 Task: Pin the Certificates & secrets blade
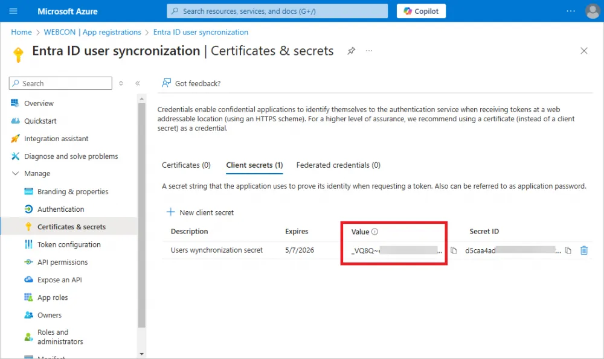[x=351, y=51]
